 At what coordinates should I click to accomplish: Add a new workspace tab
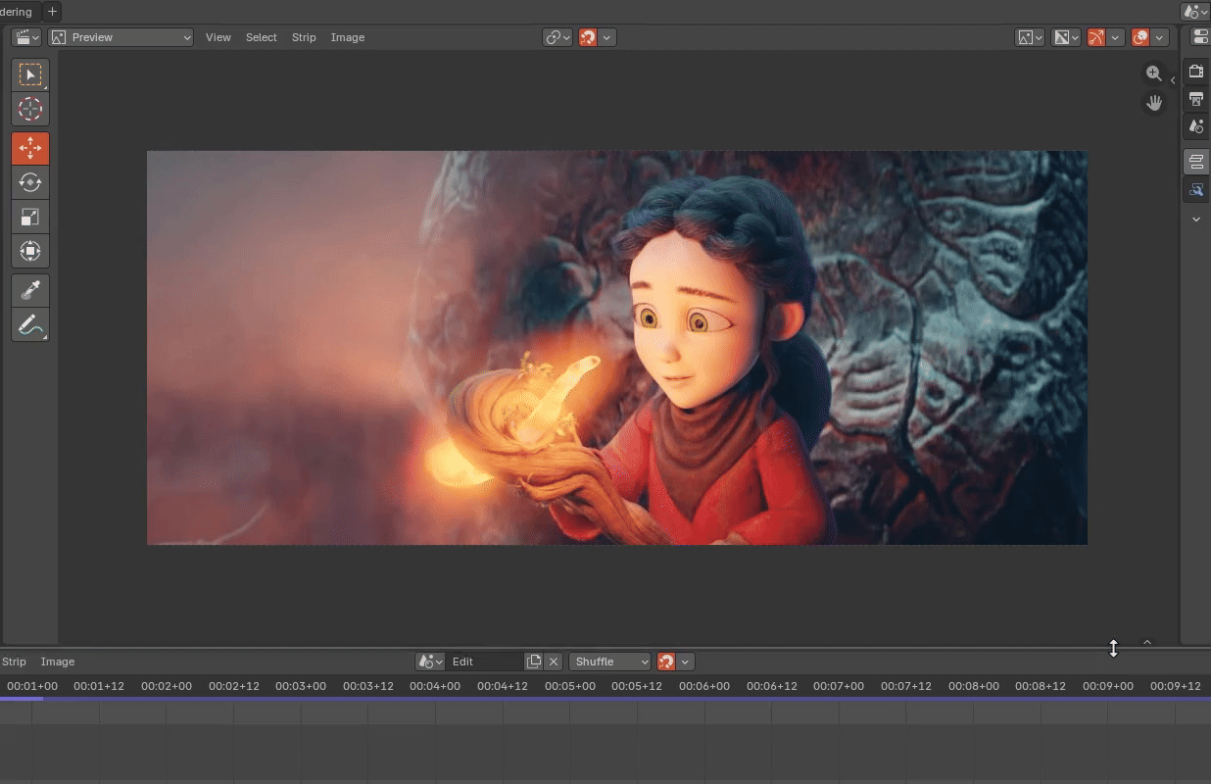coord(52,12)
